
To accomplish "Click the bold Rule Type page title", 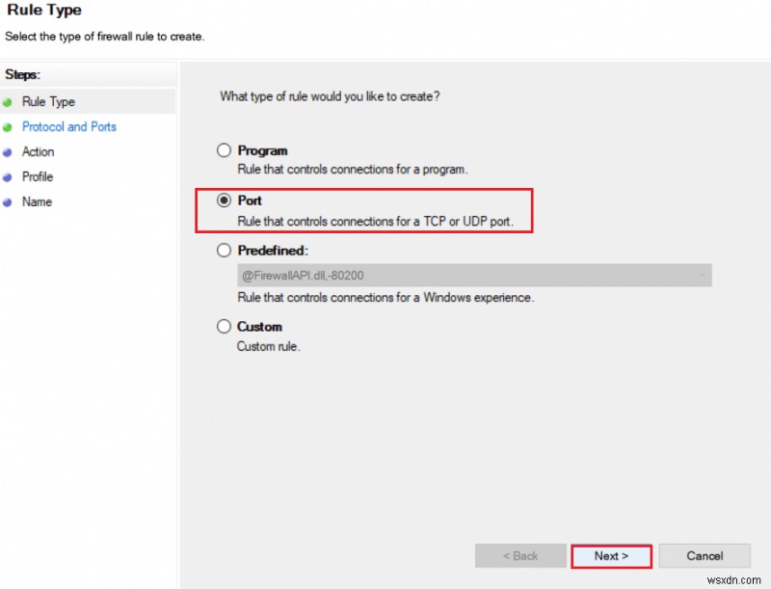I will coord(44,11).
